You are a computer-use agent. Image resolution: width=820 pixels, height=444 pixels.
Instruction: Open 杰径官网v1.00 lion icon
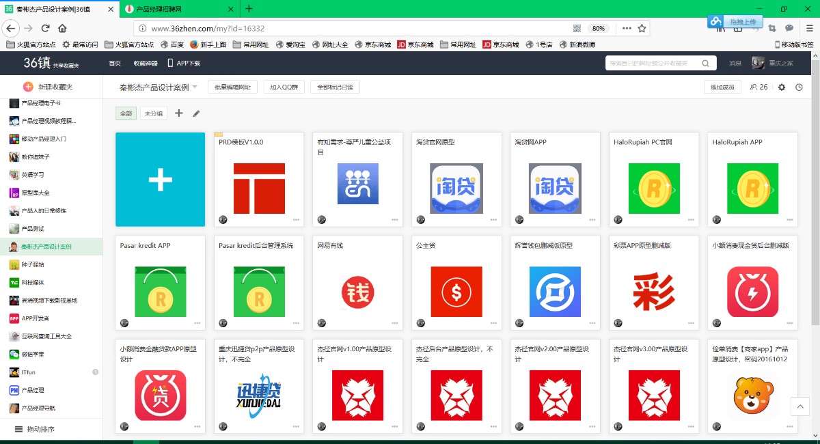click(357, 396)
